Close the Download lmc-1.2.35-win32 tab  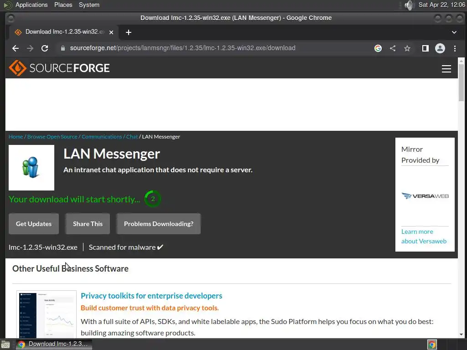pyautogui.click(x=111, y=32)
